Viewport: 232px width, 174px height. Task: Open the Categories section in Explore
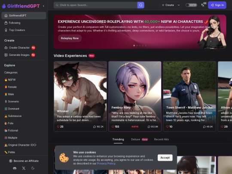coord(11,73)
